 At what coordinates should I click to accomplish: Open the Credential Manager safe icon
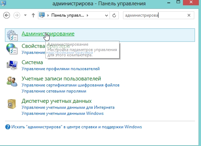(x=12, y=104)
